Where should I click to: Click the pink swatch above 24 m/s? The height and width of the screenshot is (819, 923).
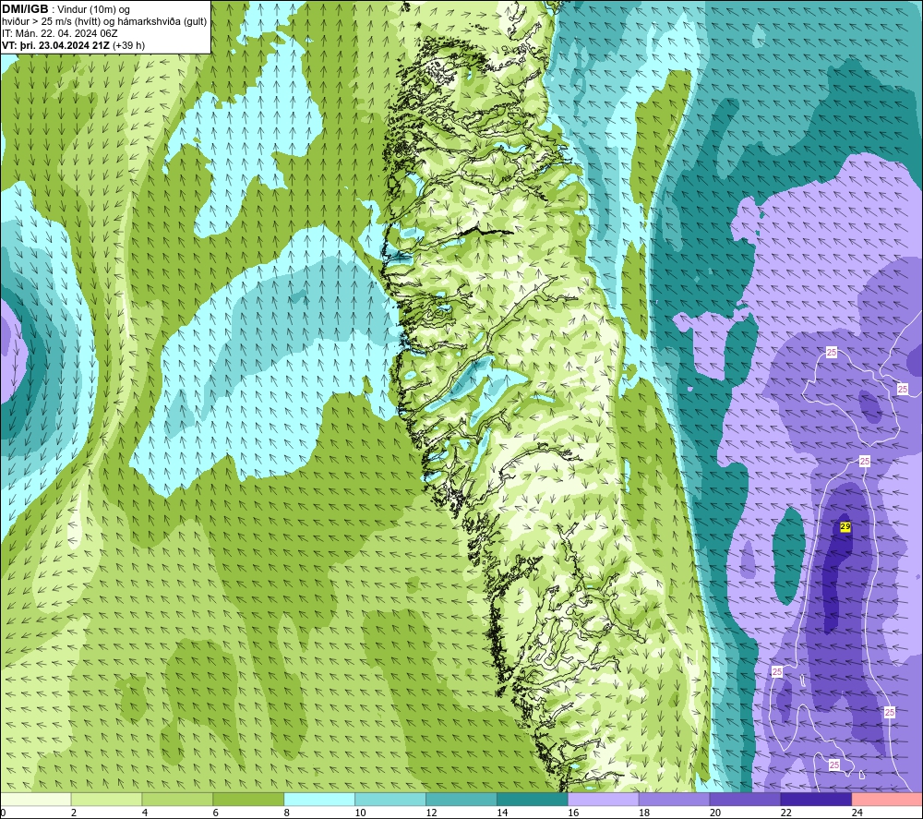click(887, 800)
